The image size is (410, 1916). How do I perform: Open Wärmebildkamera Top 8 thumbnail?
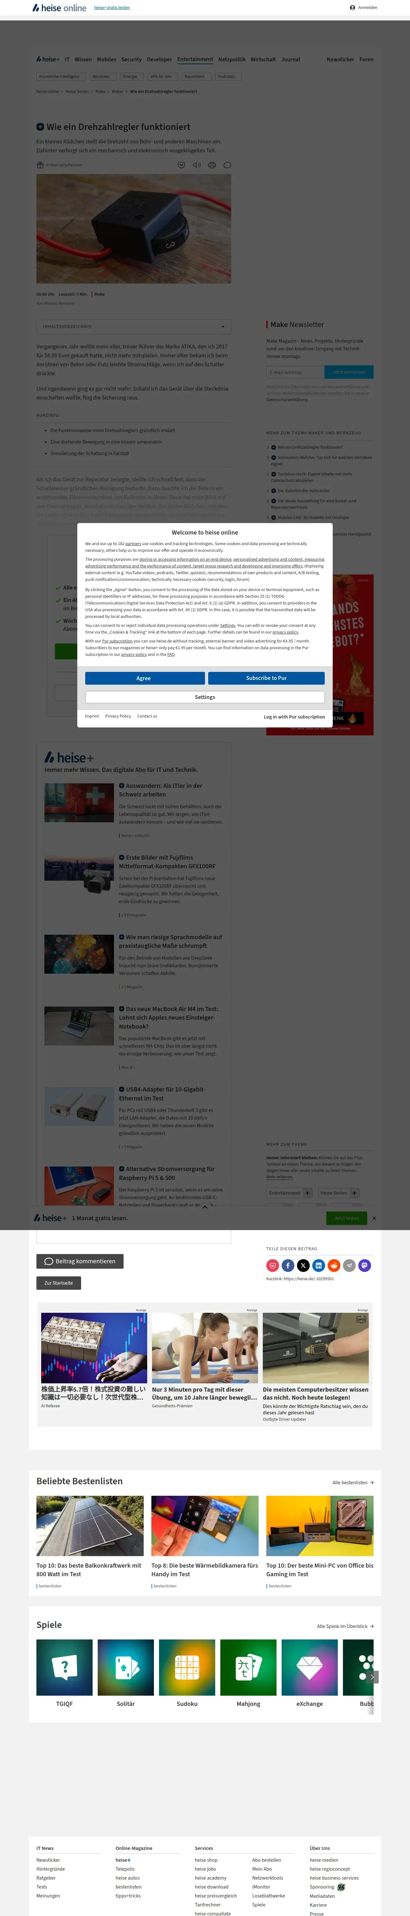pyautogui.click(x=205, y=1525)
